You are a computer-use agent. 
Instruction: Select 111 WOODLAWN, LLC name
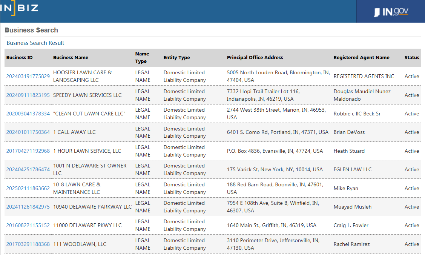click(80, 244)
